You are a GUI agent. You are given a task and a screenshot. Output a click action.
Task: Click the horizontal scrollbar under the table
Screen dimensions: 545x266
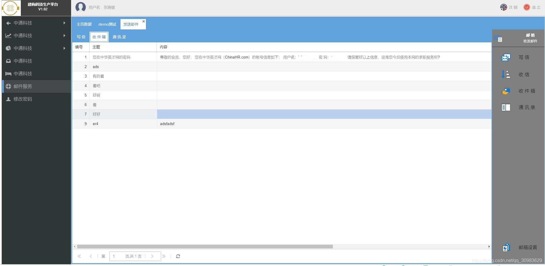(x=205, y=247)
